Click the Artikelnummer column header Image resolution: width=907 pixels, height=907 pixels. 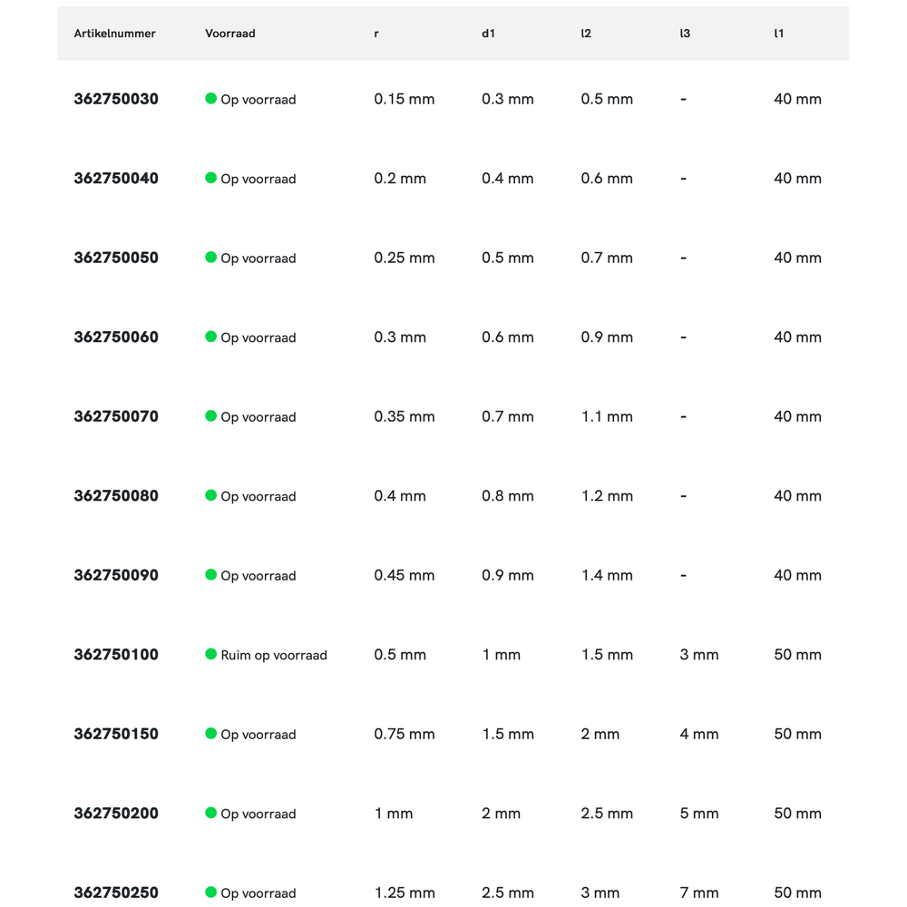click(115, 34)
